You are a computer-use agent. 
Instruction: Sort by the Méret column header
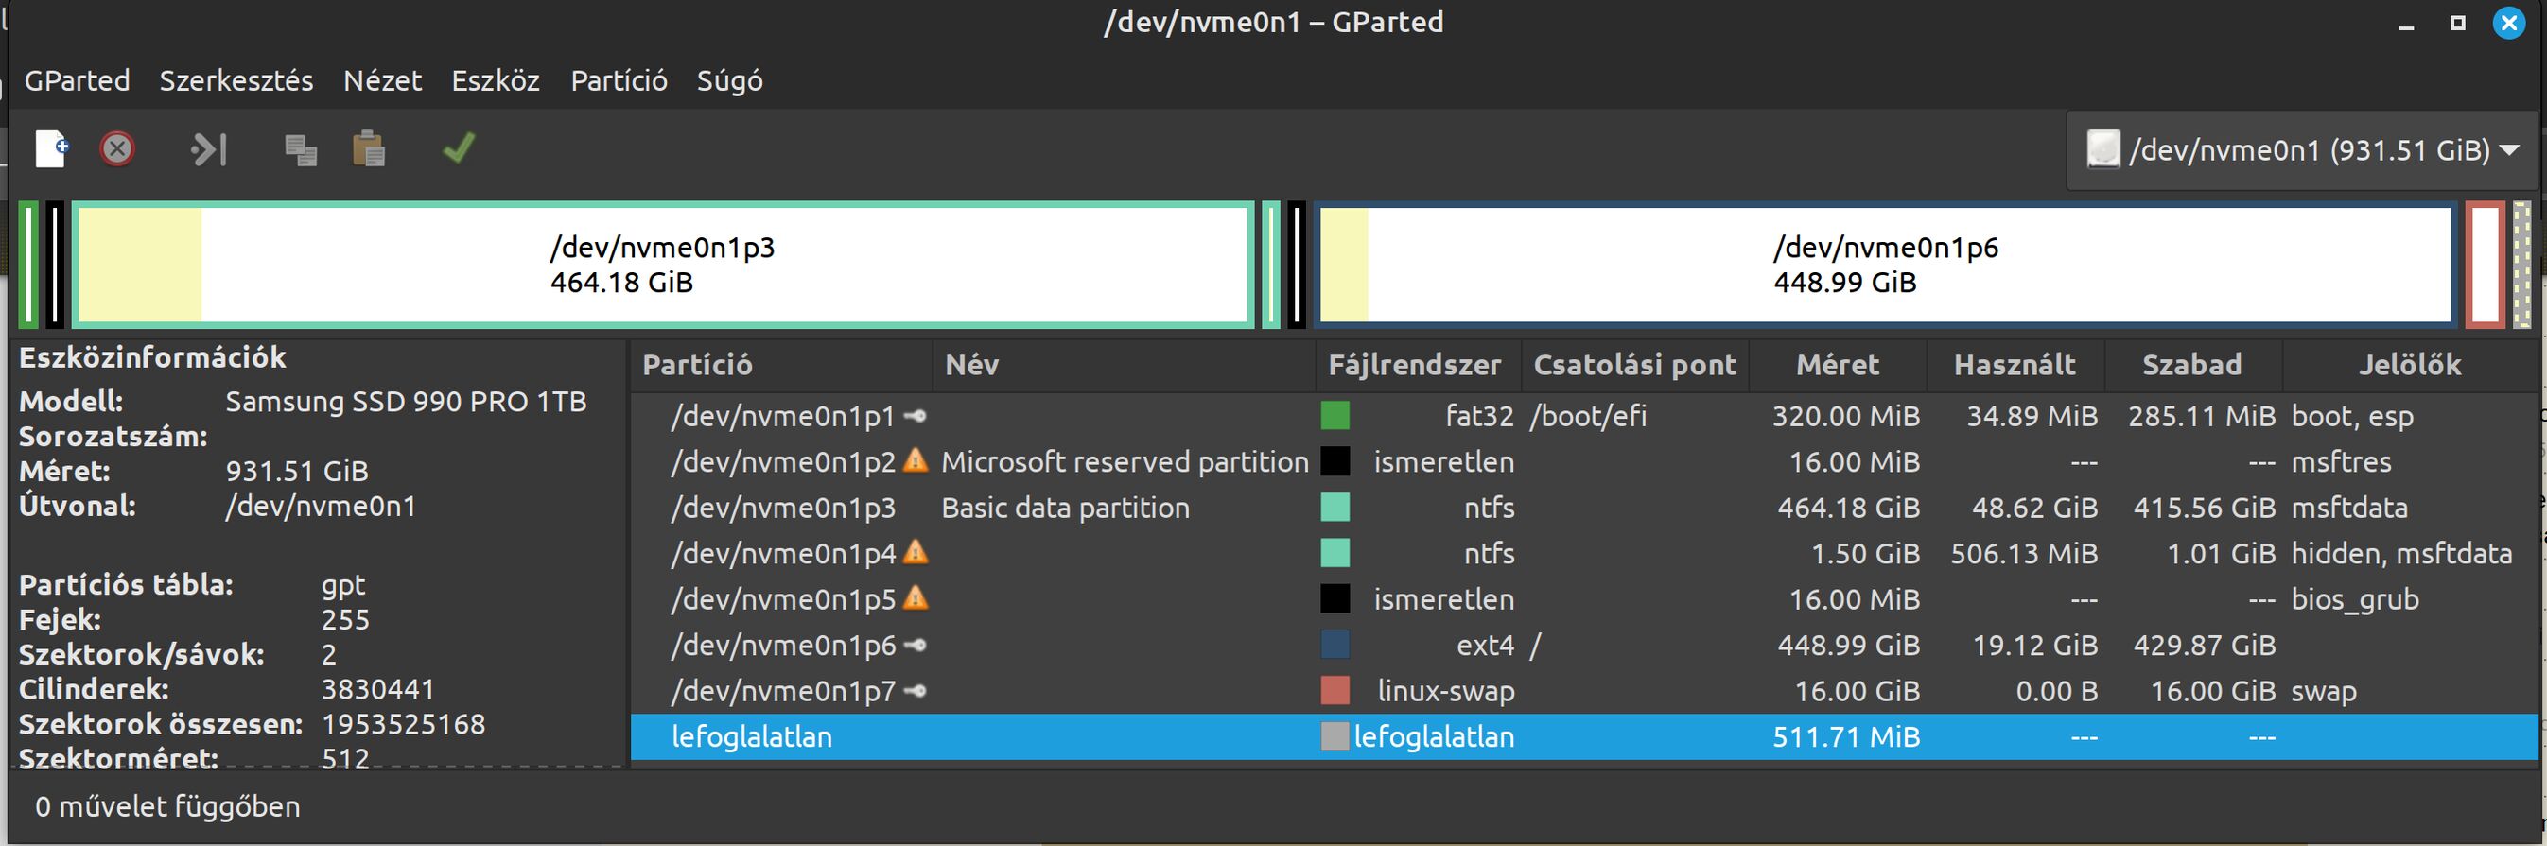click(1837, 366)
